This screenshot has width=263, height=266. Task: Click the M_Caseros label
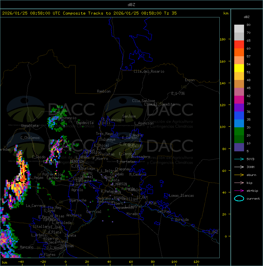pos(138,174)
